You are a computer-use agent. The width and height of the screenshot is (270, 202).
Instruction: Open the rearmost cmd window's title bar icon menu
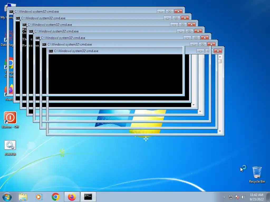click(11, 12)
